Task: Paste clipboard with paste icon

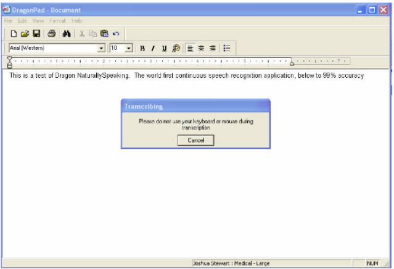Action: (x=104, y=33)
